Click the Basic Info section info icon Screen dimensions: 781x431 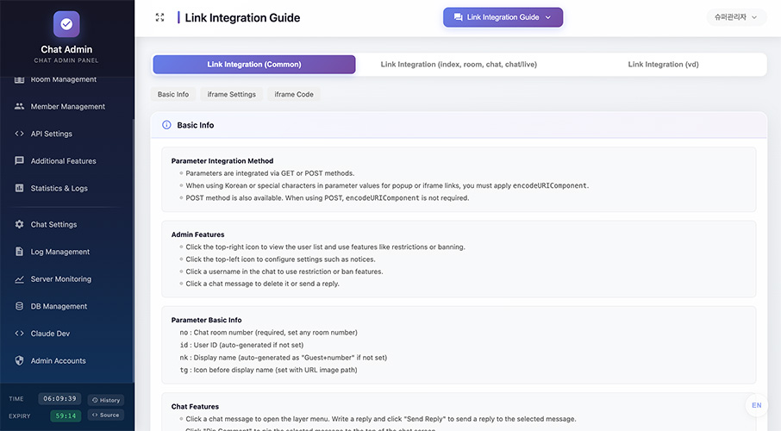[166, 125]
